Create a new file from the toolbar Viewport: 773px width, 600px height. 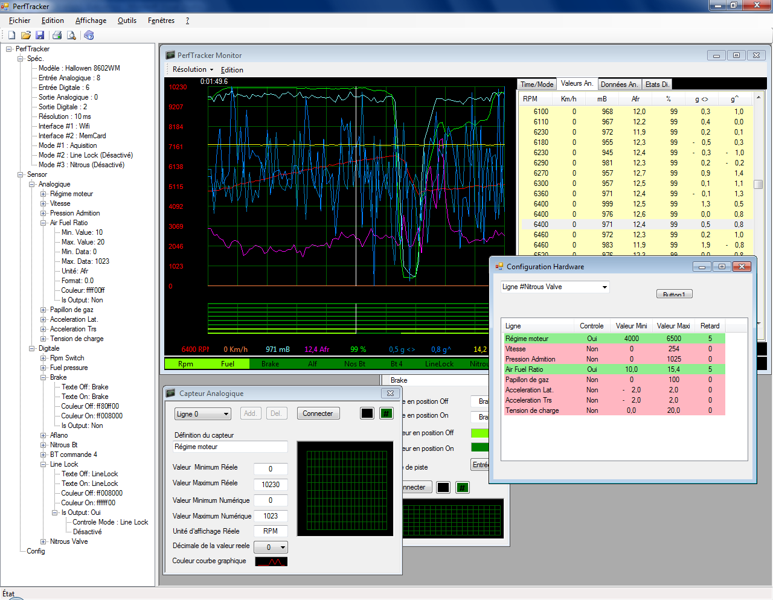click(x=11, y=36)
